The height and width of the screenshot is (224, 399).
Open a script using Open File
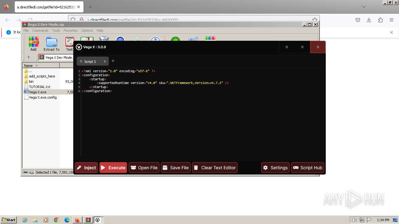(144, 168)
